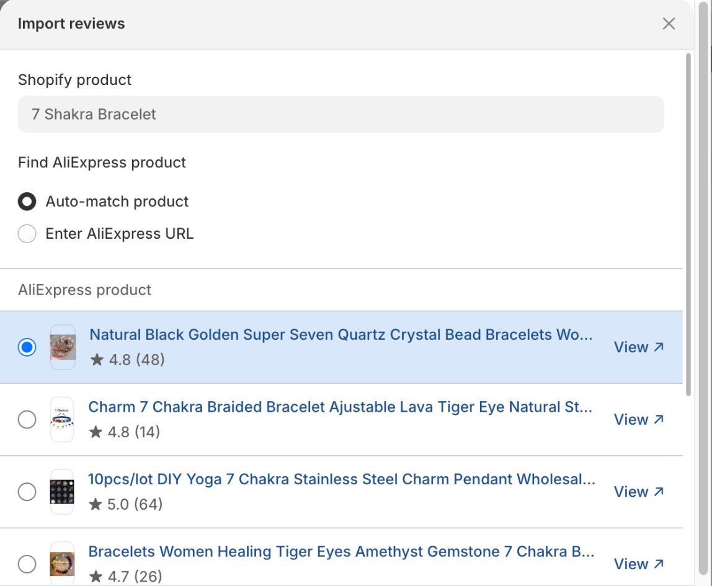
Task: Click the 'Import reviews' dialog title
Action: 71,24
